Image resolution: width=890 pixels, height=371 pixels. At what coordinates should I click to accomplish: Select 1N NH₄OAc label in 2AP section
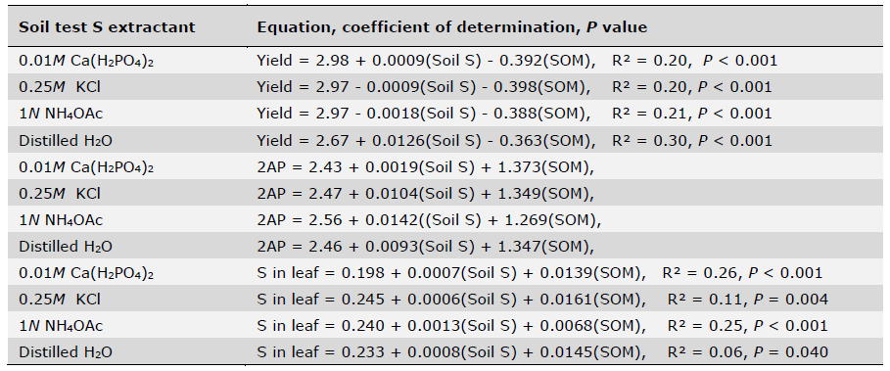pyautogui.click(x=61, y=220)
